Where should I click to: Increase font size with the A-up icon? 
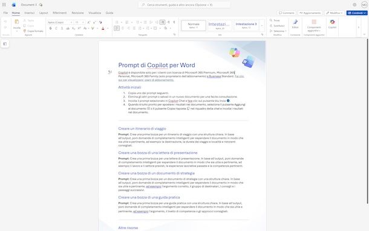click(x=89, y=22)
